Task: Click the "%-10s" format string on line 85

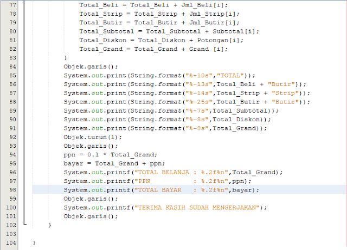Action: click(199, 76)
